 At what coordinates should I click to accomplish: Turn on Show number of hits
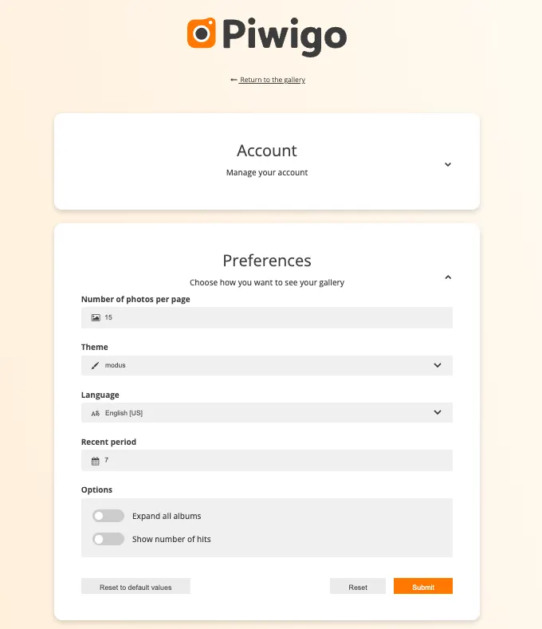pos(108,539)
